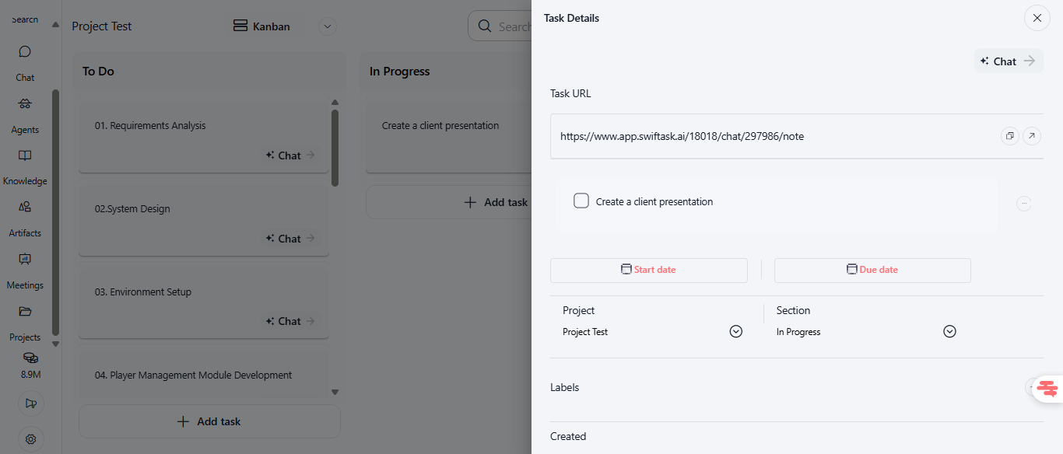
Task: Switch to the Kanban view selector
Action: click(x=262, y=26)
